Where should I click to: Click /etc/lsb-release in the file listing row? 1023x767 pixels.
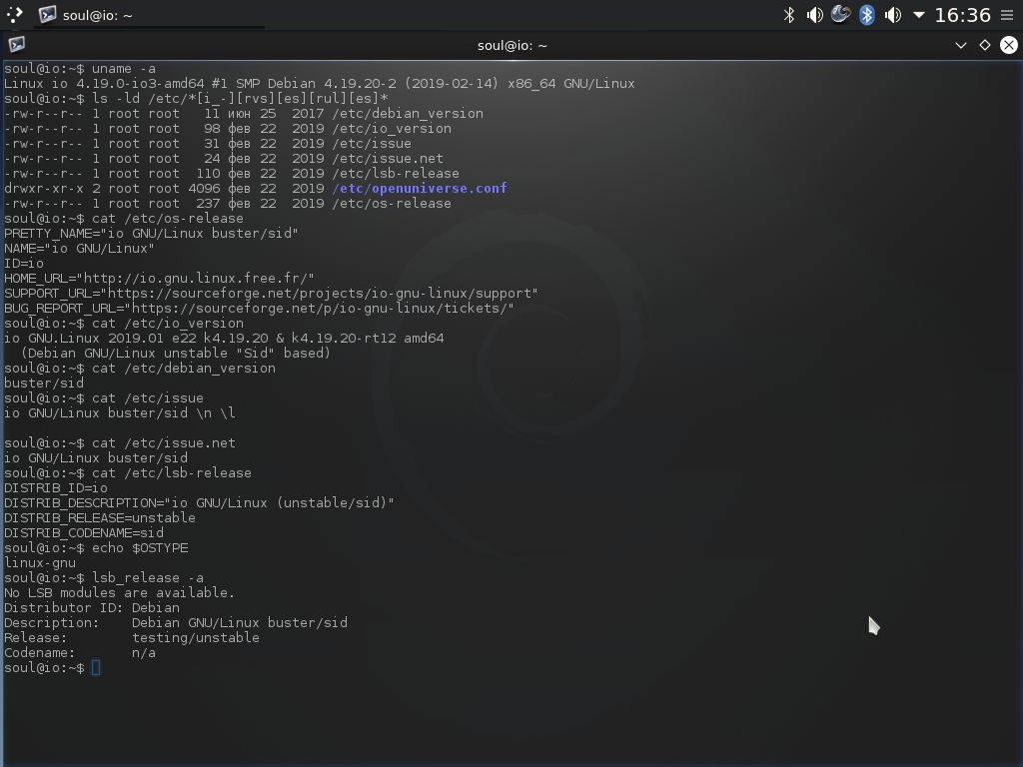click(396, 174)
